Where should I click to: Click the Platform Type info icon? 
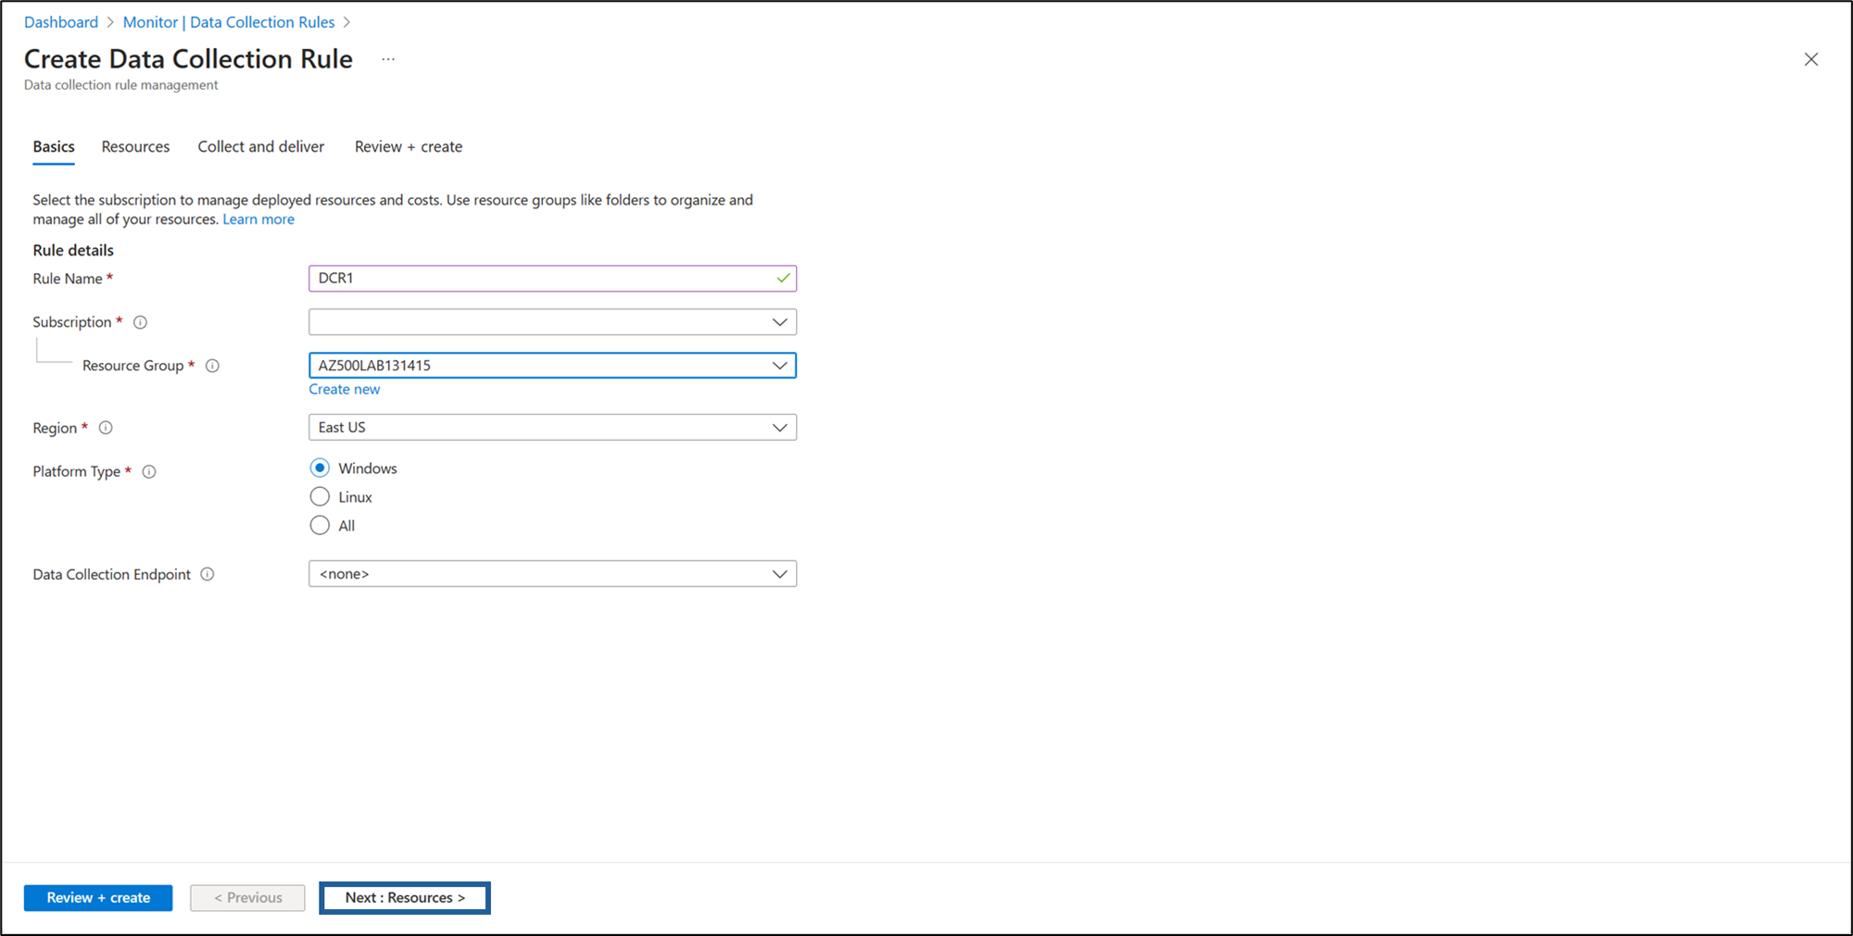(x=149, y=471)
